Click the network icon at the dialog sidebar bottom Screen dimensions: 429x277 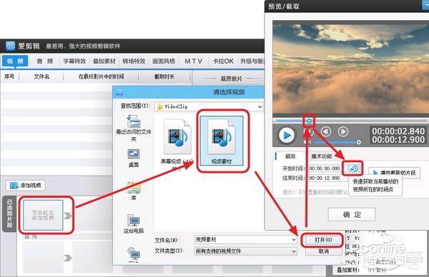[134, 253]
